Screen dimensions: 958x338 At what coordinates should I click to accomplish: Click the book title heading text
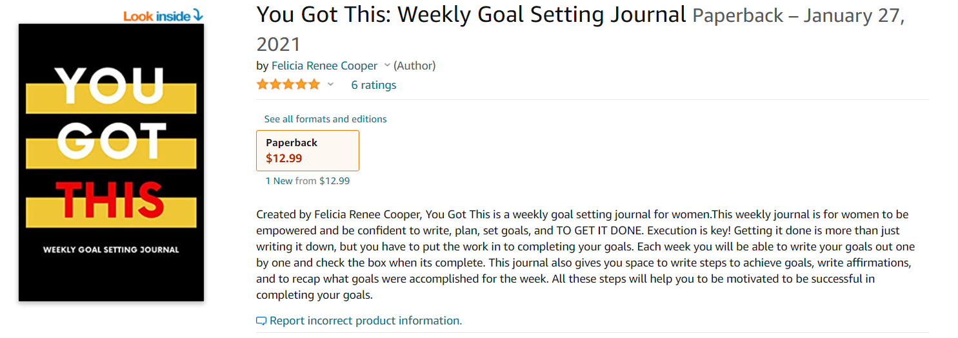[471, 14]
